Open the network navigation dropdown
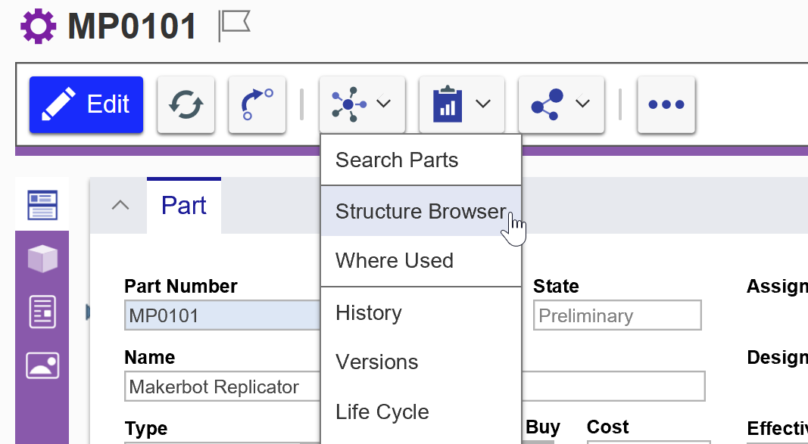Image resolution: width=808 pixels, height=444 pixels. click(x=362, y=104)
